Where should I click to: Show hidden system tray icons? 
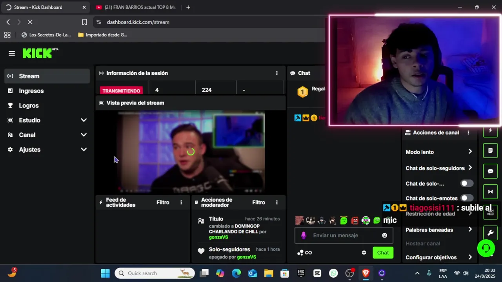(417, 273)
